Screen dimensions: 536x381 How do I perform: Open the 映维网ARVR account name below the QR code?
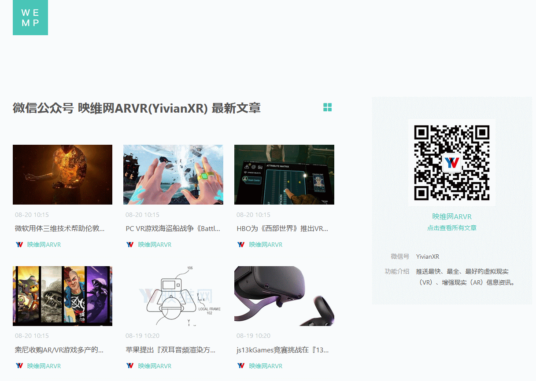point(452,216)
